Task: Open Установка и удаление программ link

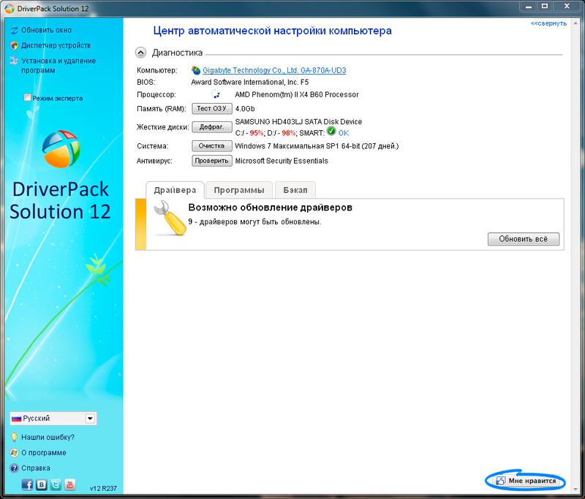Action: [x=58, y=66]
